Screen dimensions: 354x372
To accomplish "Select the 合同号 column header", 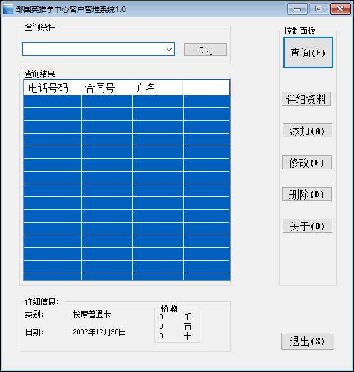I will tap(107, 88).
